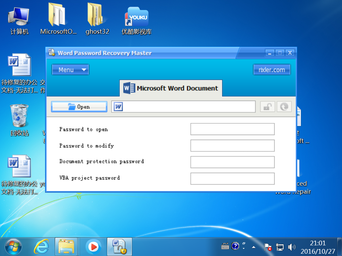Show hidden tray icons arrow
342x256 pixels.
[x=254, y=247]
